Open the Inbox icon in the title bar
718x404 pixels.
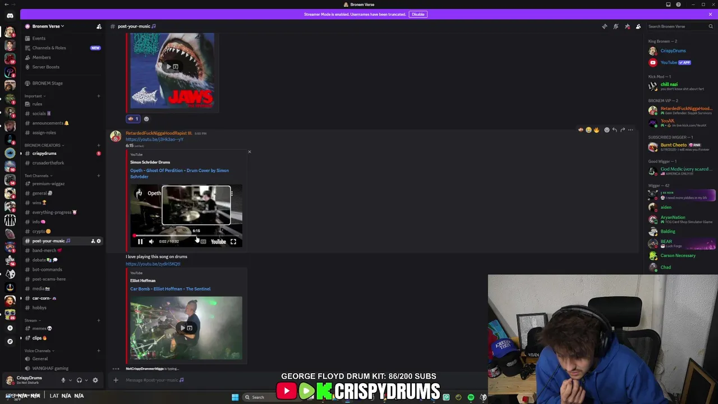click(x=668, y=4)
